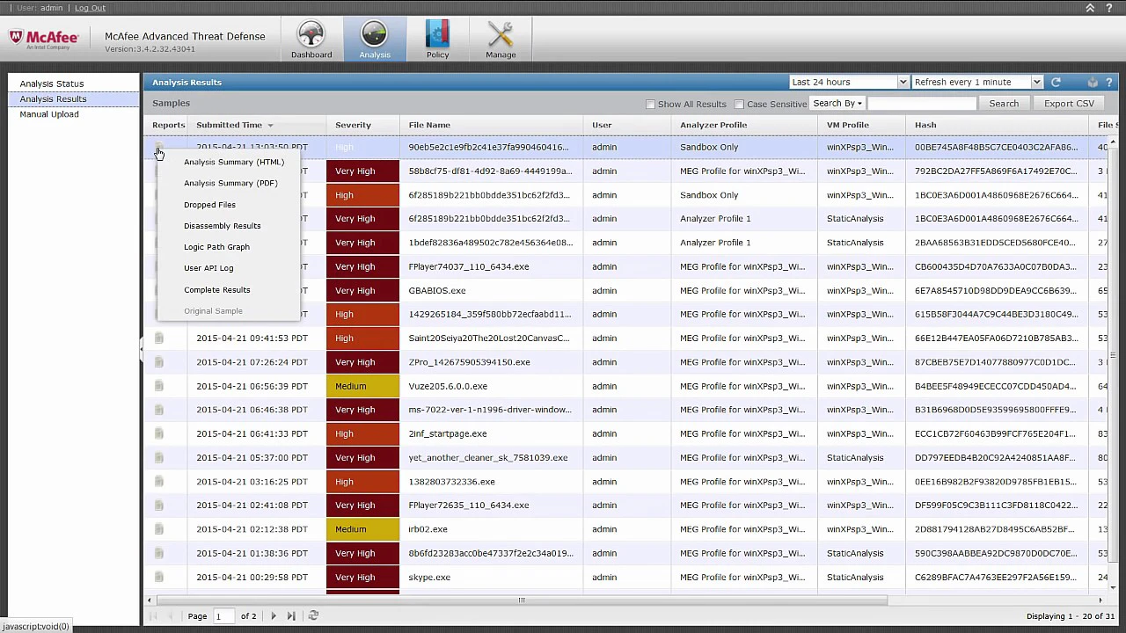This screenshot has height=633, width=1126.
Task: Click file name irb02.exe
Action: point(428,529)
